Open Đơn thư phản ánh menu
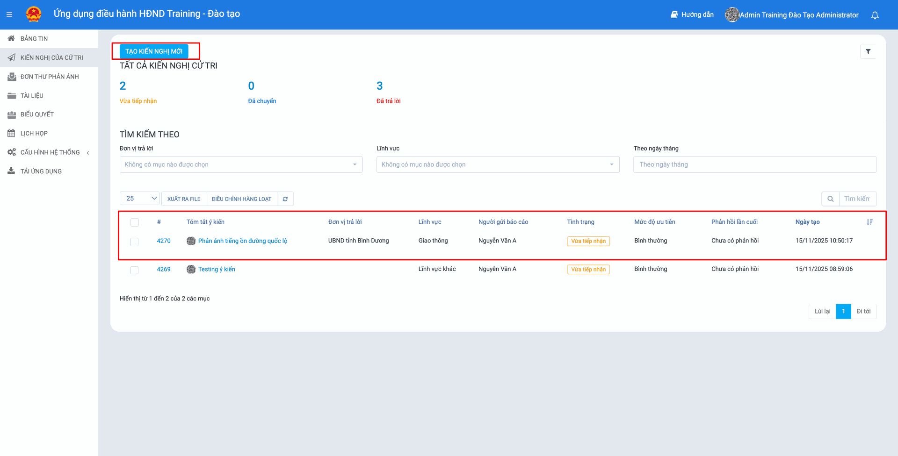This screenshot has width=898, height=456. (49, 77)
